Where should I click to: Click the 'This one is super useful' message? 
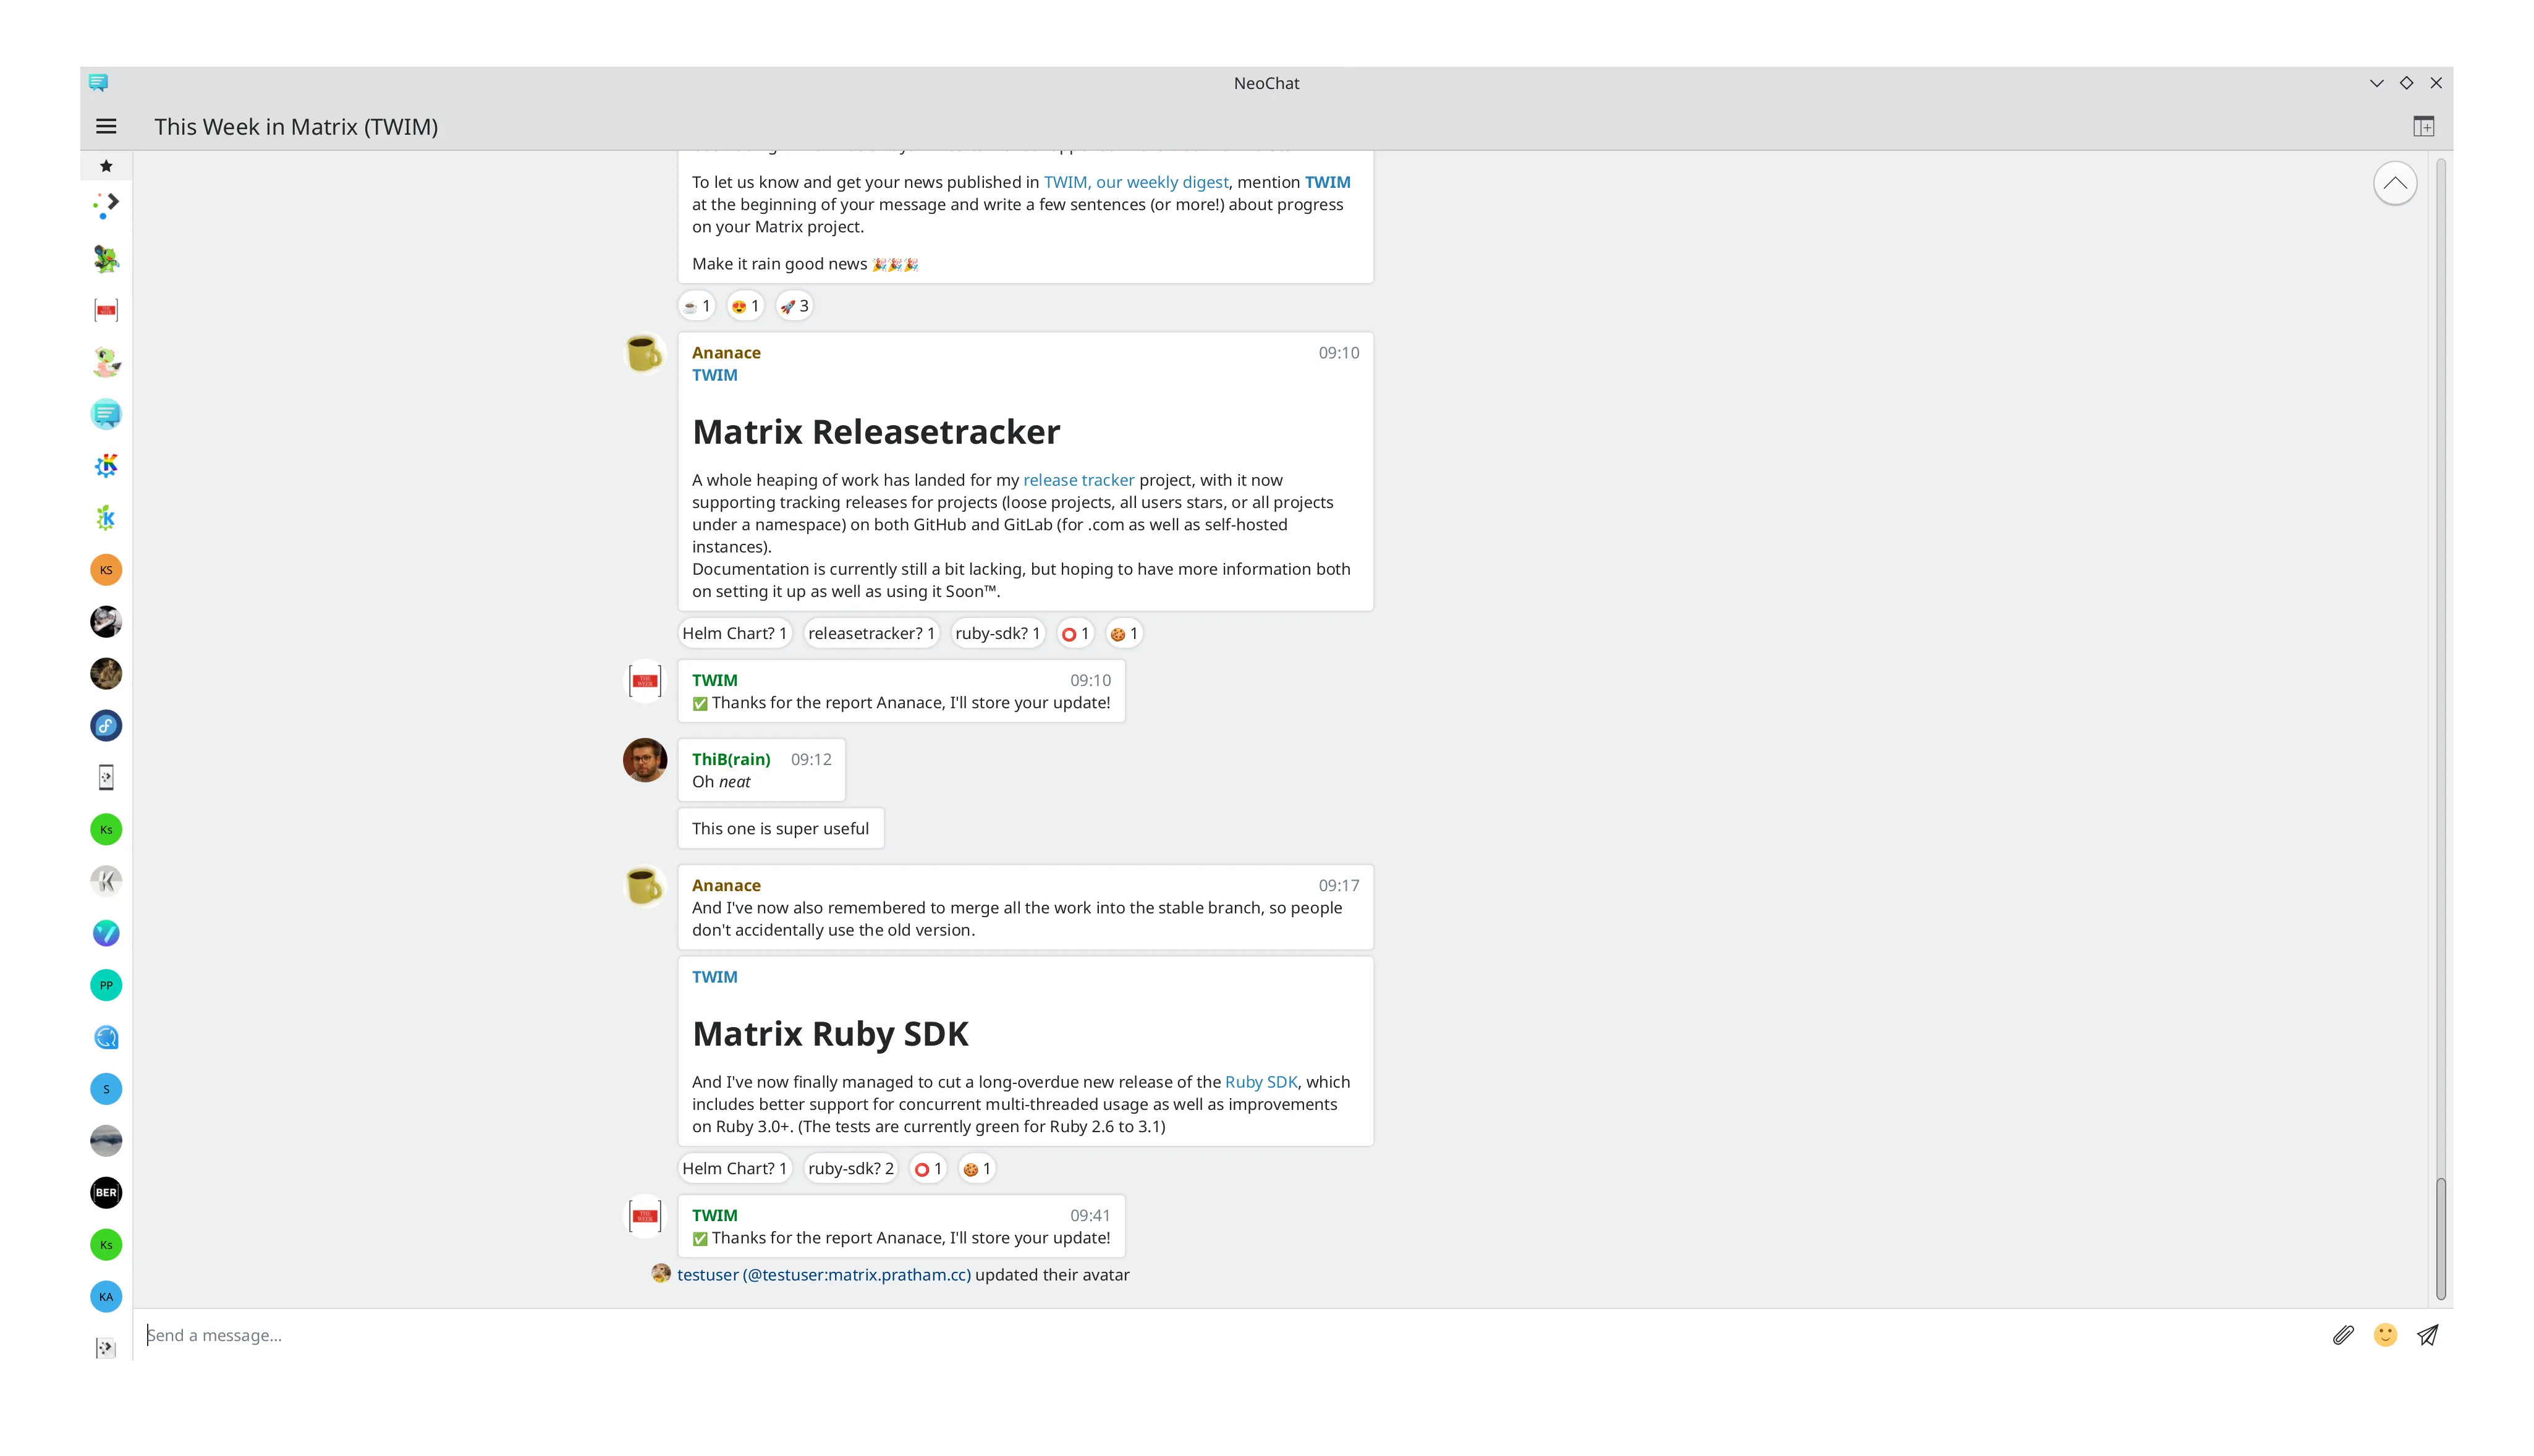click(x=780, y=828)
